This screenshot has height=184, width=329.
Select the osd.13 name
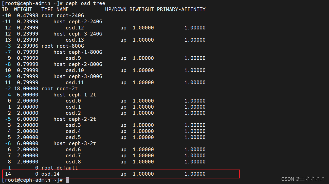[75, 40]
